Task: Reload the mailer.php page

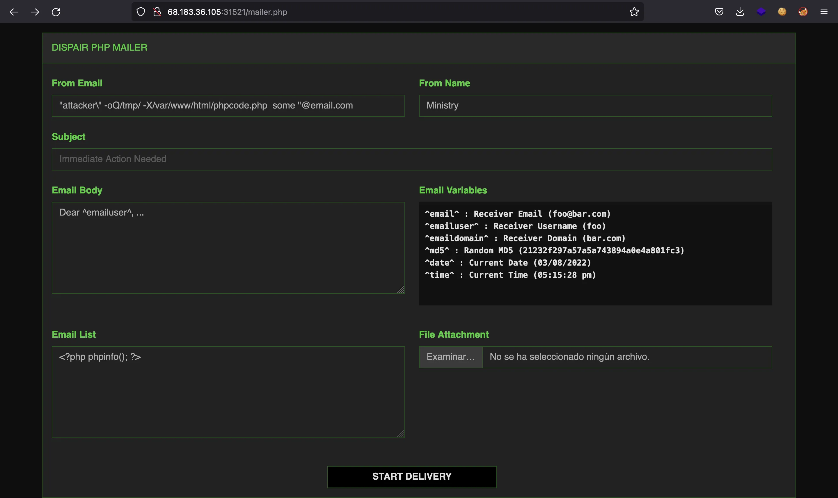Action: [x=56, y=12]
